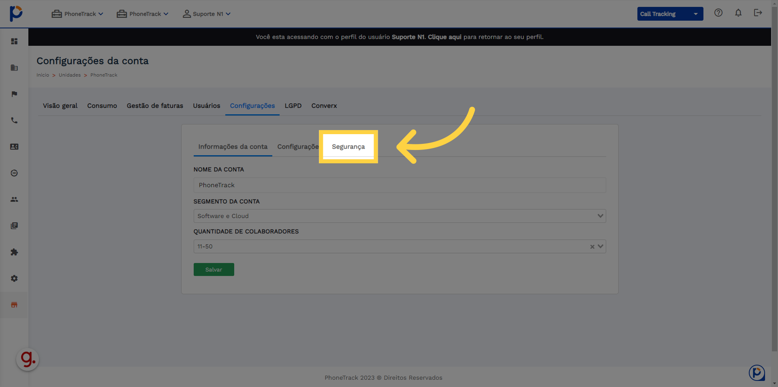Open the Suporte N1 user menu
Viewport: 778px width, 387px height.
207,14
